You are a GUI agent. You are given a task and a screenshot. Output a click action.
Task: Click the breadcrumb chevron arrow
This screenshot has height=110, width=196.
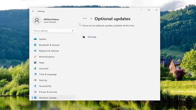(91, 19)
